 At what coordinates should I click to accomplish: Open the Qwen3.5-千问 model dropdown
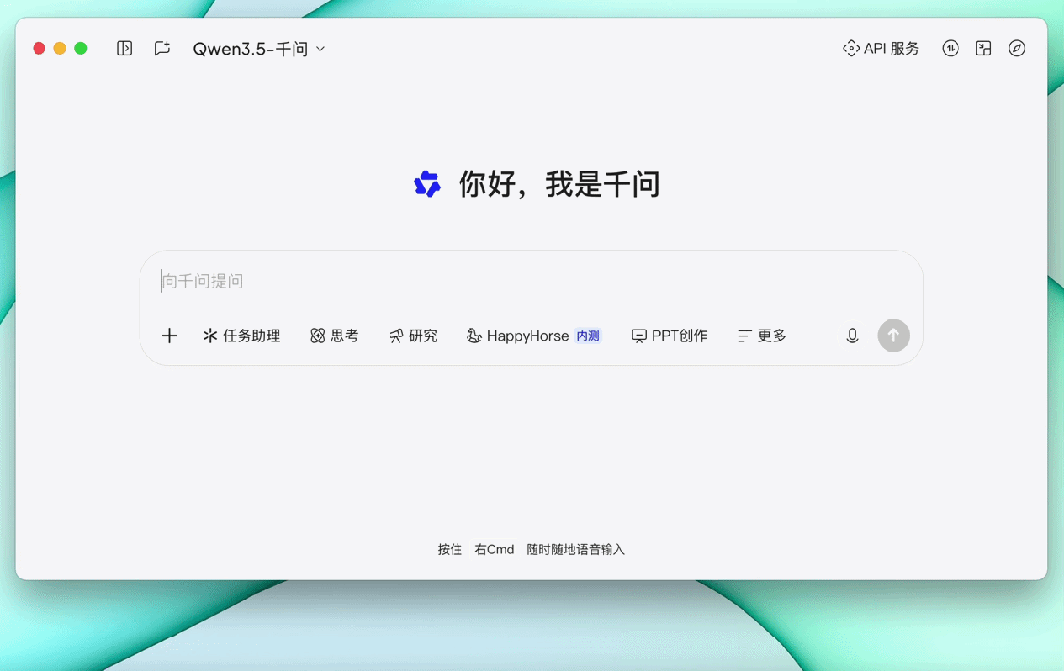click(x=259, y=49)
